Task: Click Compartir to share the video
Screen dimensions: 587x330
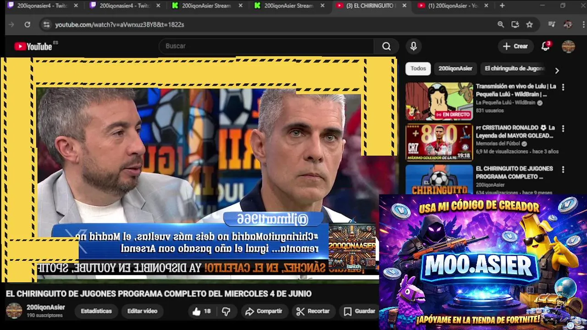Action: tap(264, 311)
